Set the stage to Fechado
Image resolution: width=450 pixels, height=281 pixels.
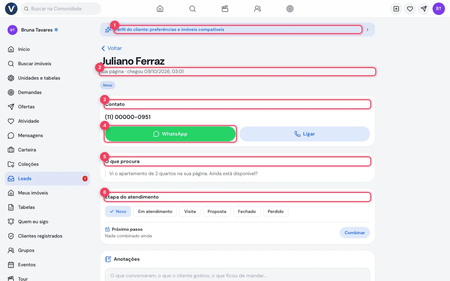[247, 211]
